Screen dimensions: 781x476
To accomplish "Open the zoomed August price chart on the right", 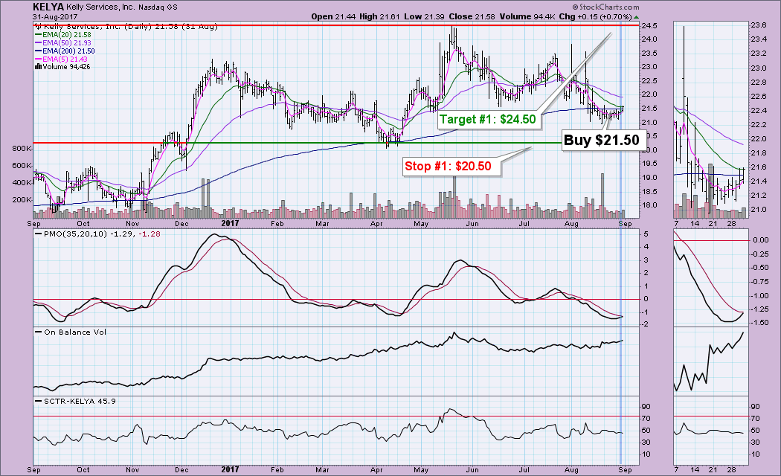I will tap(711, 118).
